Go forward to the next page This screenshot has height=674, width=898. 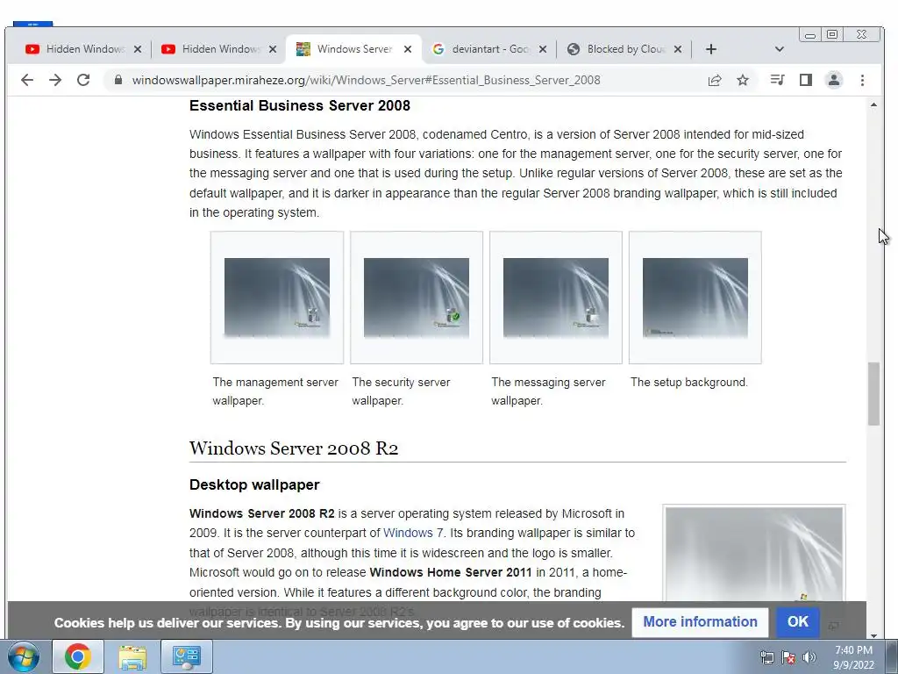(55, 80)
